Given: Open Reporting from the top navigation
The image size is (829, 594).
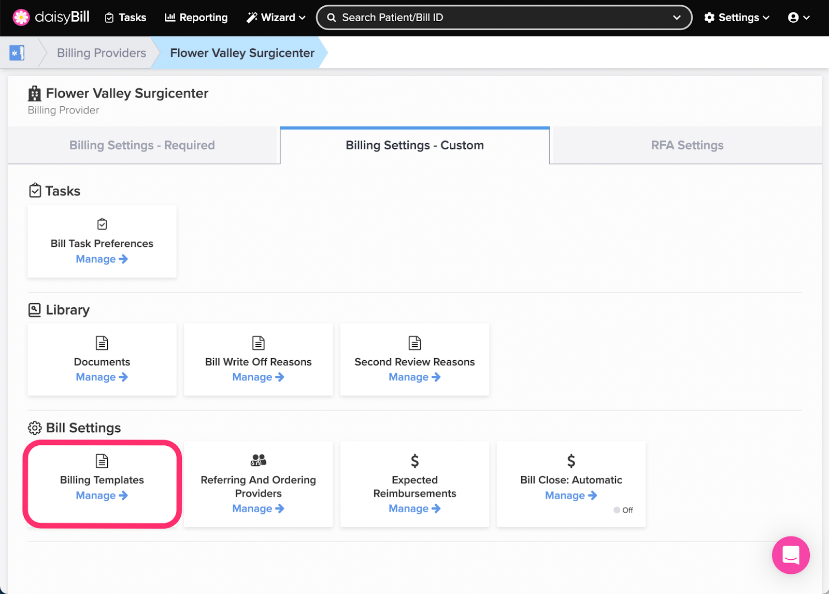Looking at the screenshot, I should coord(196,18).
